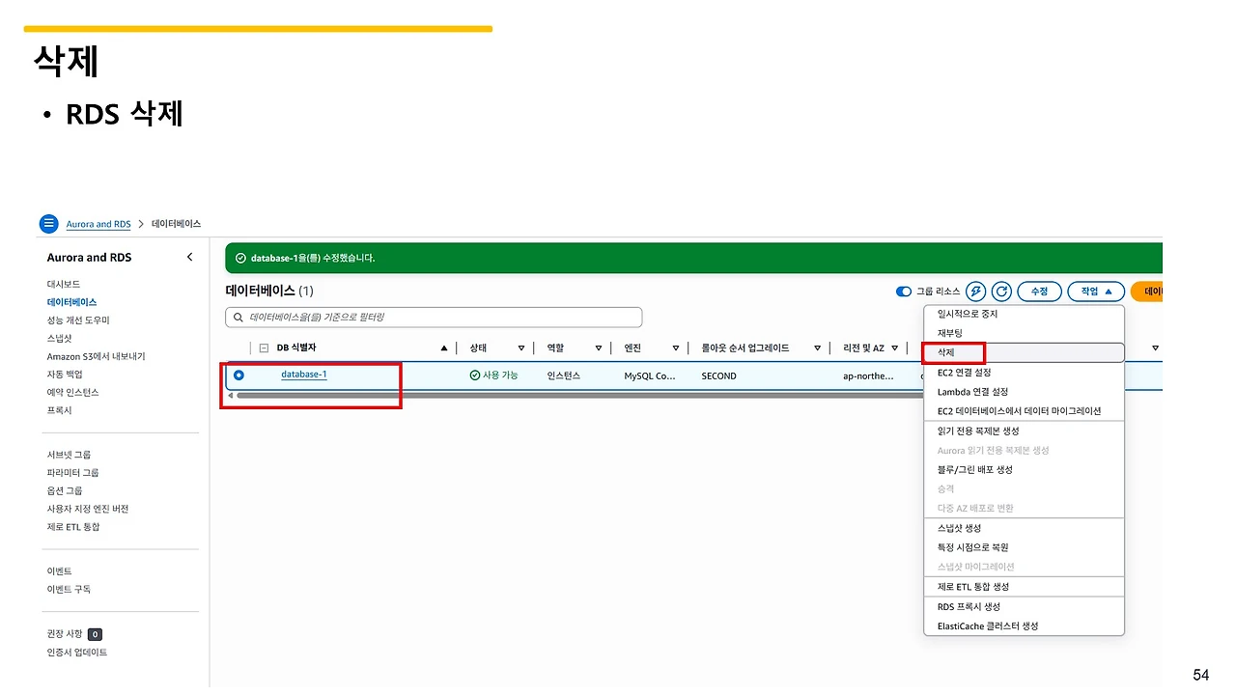Click the search magnifier icon
This screenshot has height=695, width=1236.
coord(238,317)
